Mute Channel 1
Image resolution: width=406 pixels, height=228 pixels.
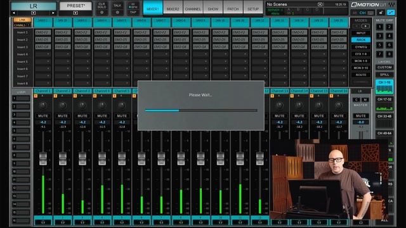(43, 116)
